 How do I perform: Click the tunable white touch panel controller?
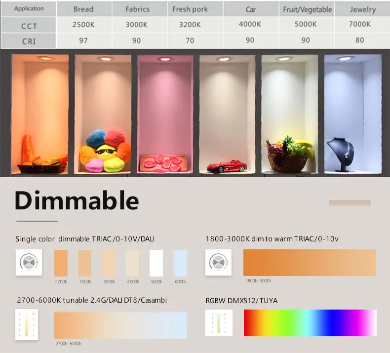tap(26, 324)
